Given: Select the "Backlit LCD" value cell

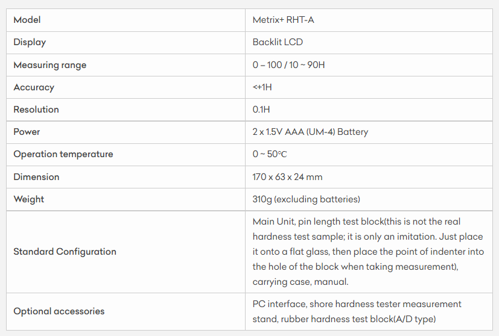Looking at the screenshot, I should click(278, 42).
